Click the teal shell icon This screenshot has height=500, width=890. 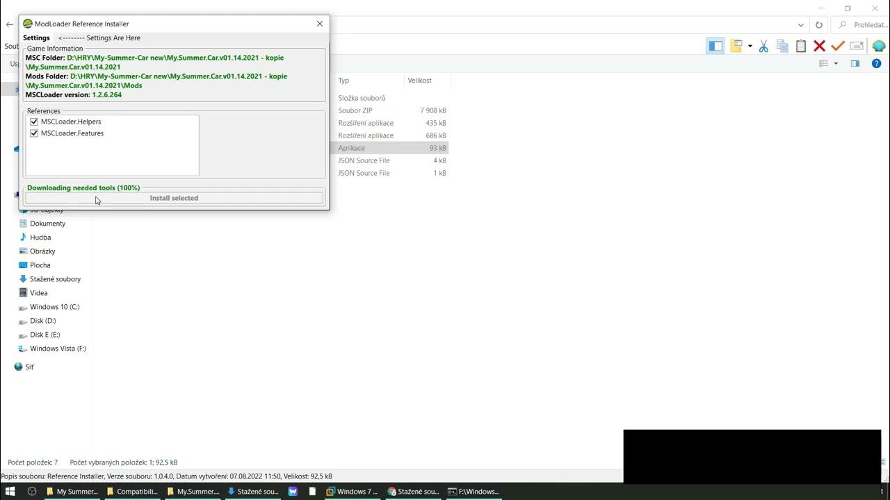coord(878,46)
